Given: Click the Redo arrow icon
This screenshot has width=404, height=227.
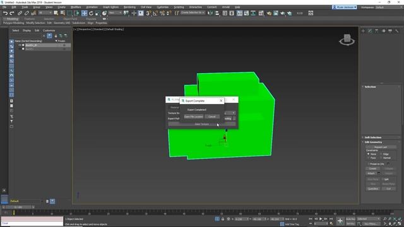Looking at the screenshot, I should [x=12, y=13].
